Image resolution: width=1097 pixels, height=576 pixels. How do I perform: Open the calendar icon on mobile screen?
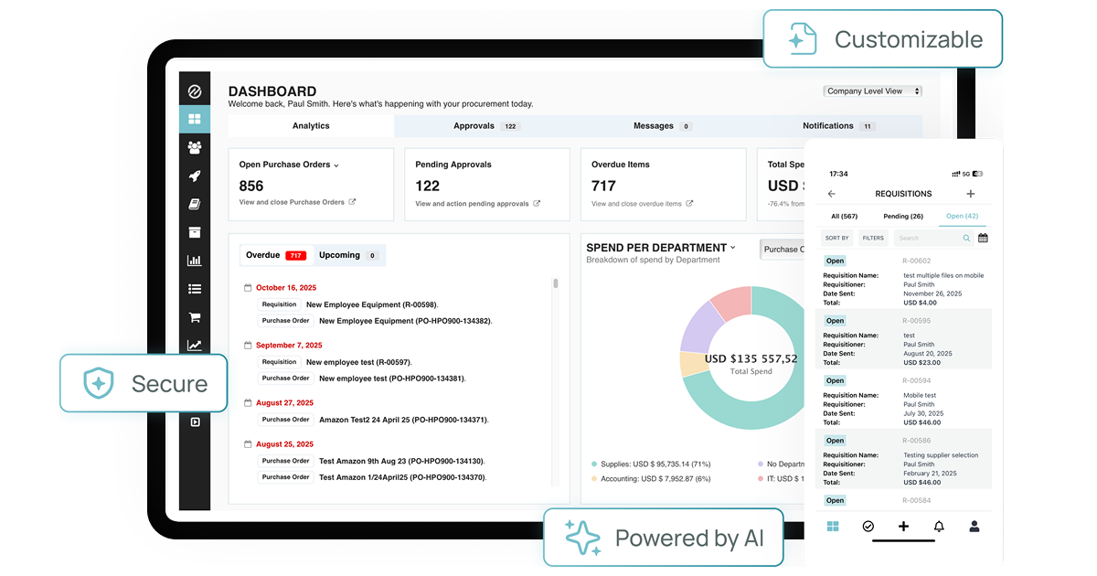click(983, 238)
